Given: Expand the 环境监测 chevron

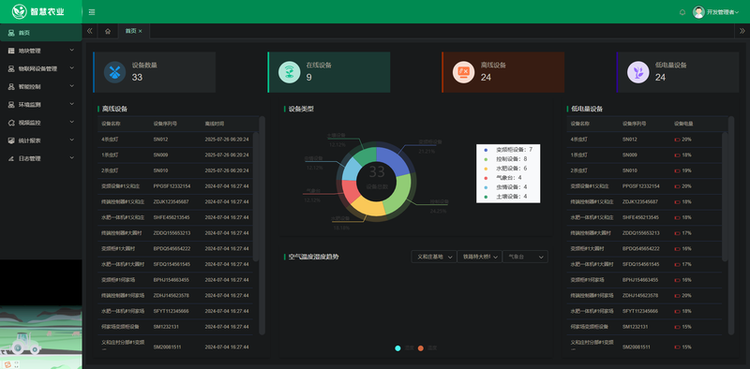Looking at the screenshot, I should (x=72, y=104).
